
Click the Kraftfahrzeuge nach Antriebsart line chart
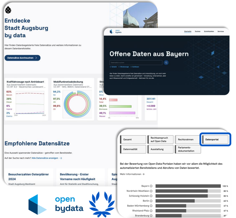[30, 103]
